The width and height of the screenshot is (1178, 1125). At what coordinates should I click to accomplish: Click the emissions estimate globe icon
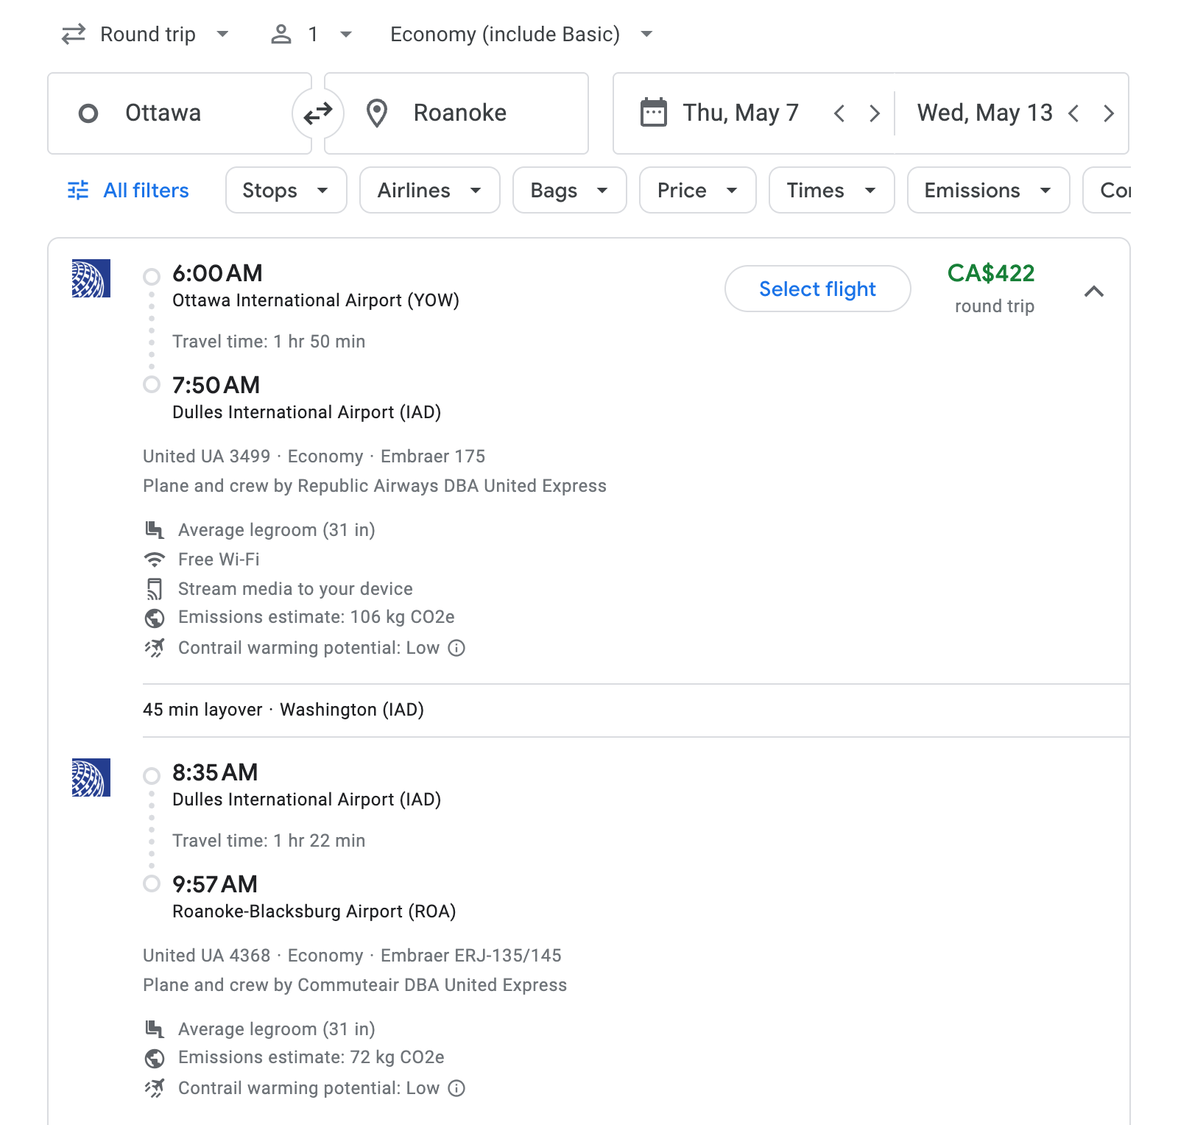[x=155, y=618]
